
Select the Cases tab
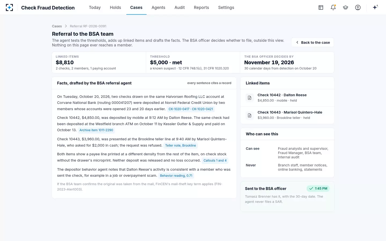(x=136, y=7)
